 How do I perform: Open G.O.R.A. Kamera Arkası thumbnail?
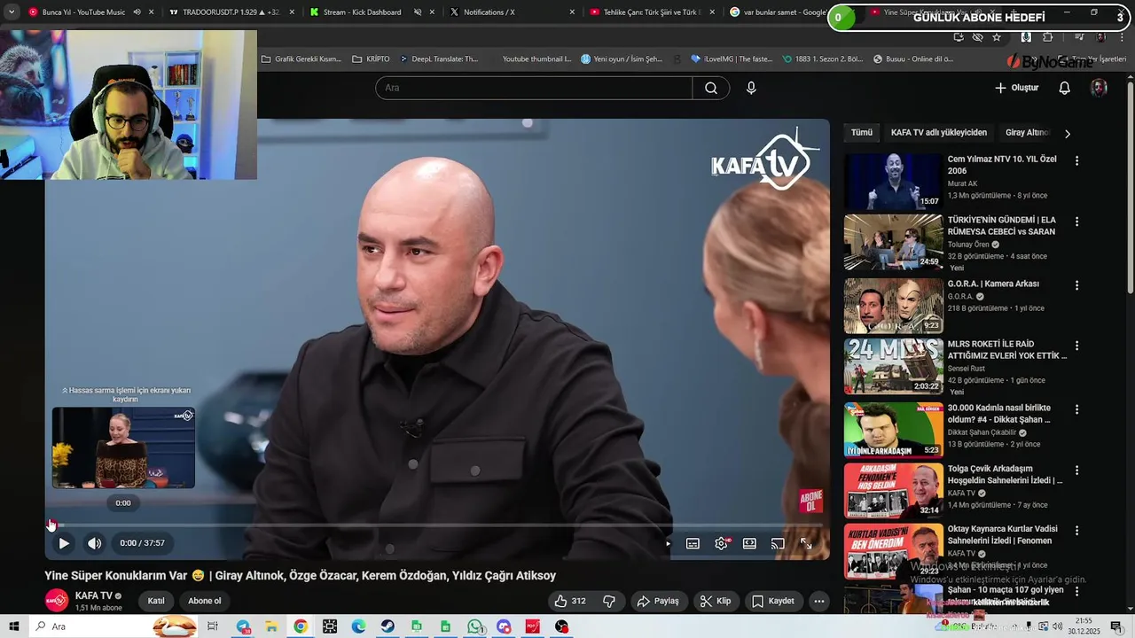coord(893,306)
